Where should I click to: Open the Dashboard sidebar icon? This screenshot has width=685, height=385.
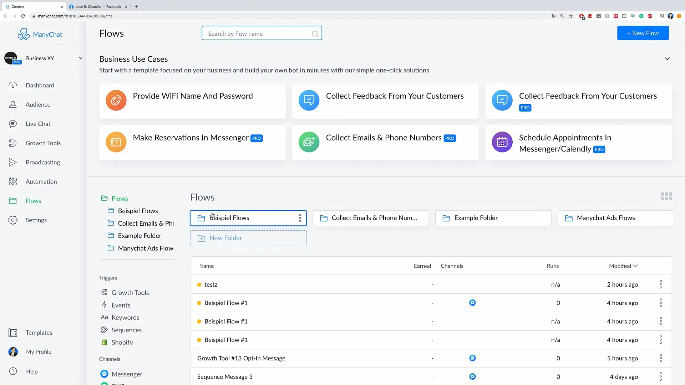(x=13, y=85)
